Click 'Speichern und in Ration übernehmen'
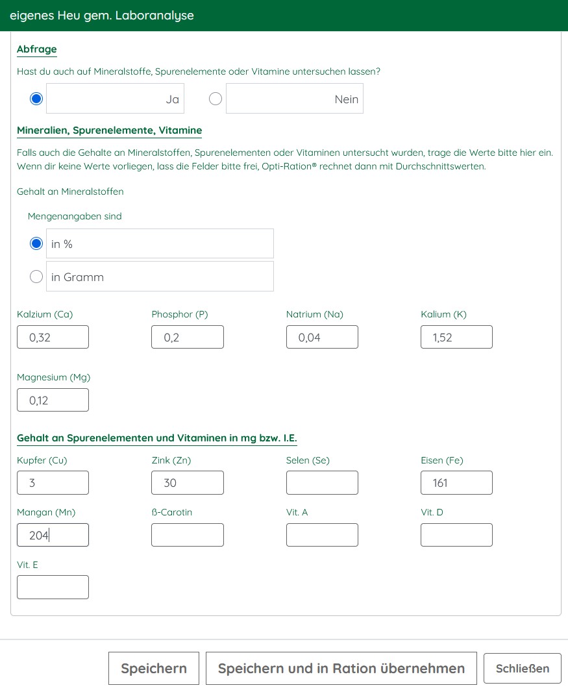Image resolution: width=568 pixels, height=692 pixels. [341, 669]
